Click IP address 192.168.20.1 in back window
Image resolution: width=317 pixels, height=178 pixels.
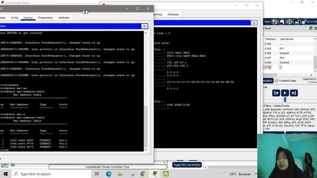click(x=177, y=62)
